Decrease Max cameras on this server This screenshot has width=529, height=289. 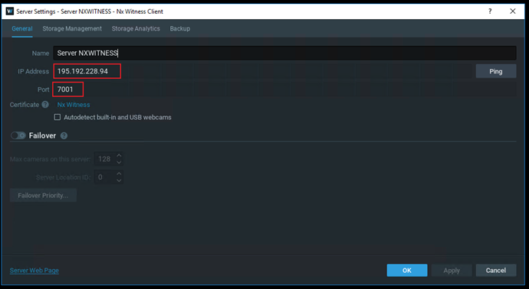[x=119, y=163]
